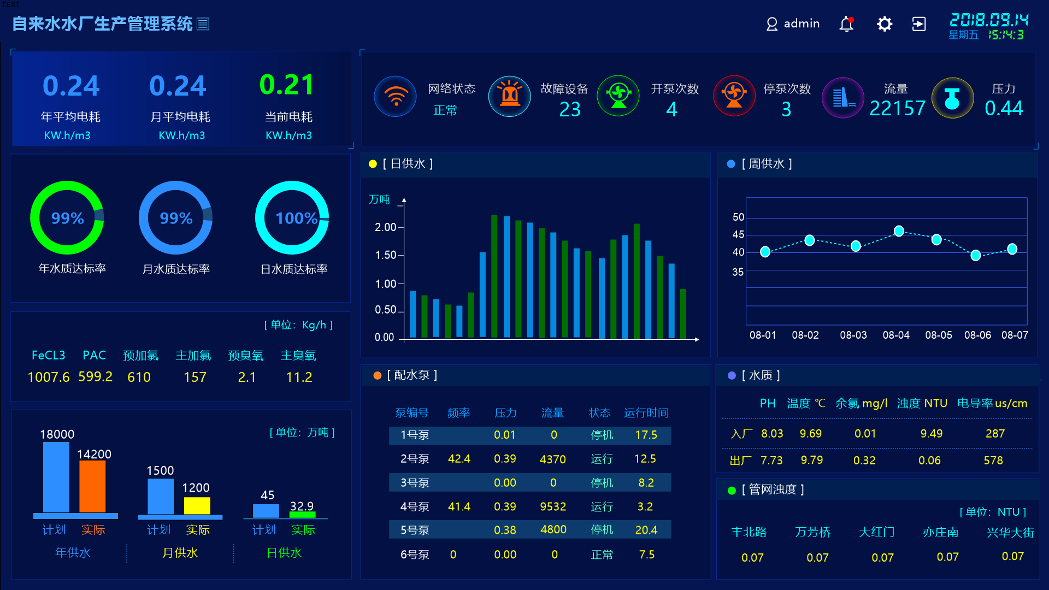The width and height of the screenshot is (1049, 590).
Task: Open the admin user account
Action: 793,23
